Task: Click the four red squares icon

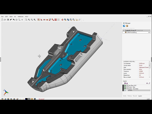Action: click(56, 20)
